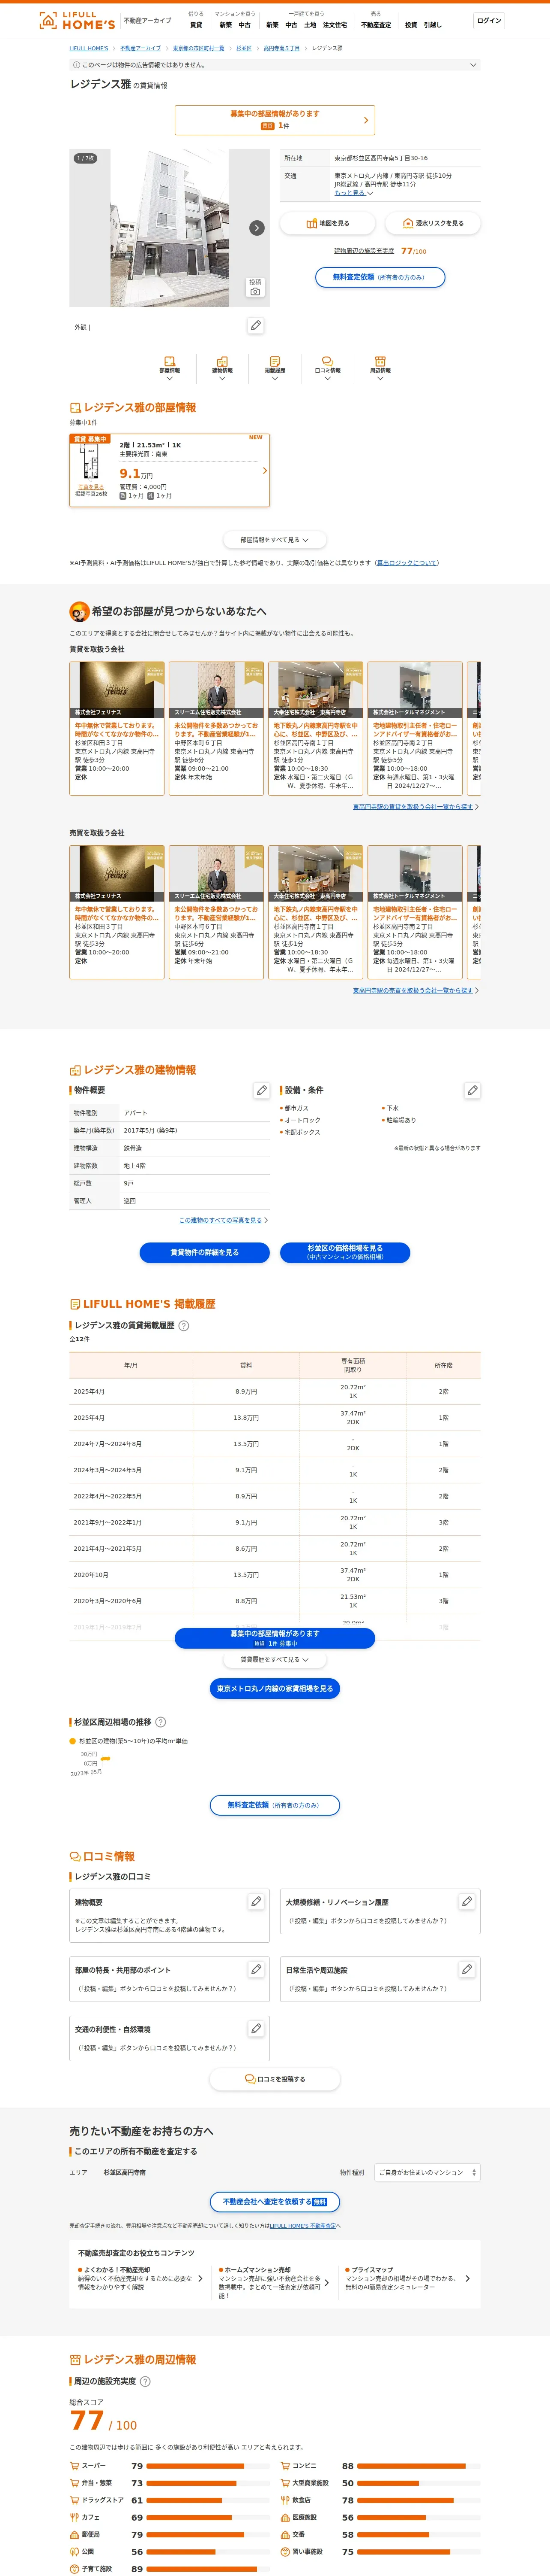Open 引越し in the top navigation
Image resolution: width=550 pixels, height=2576 pixels.
click(432, 25)
